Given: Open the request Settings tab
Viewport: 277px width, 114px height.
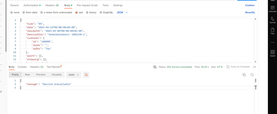Looking at the screenshot, I should 118,5.
